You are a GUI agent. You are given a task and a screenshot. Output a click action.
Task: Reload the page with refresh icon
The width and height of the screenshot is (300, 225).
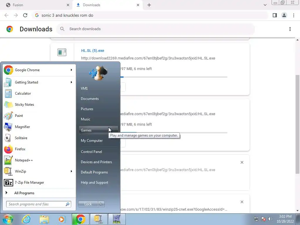[x=25, y=15]
